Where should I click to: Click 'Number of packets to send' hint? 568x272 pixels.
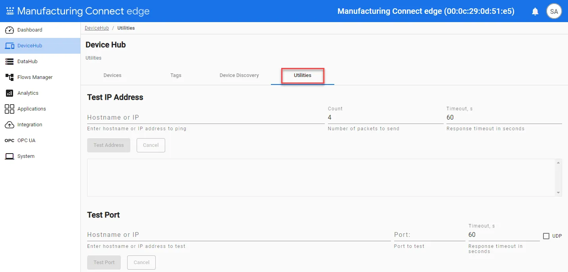[364, 129]
